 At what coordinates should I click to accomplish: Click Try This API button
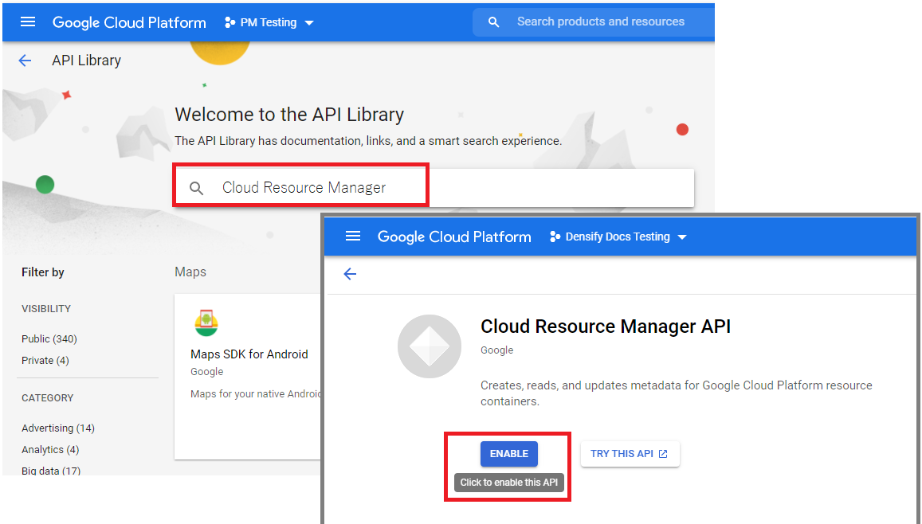pos(630,454)
